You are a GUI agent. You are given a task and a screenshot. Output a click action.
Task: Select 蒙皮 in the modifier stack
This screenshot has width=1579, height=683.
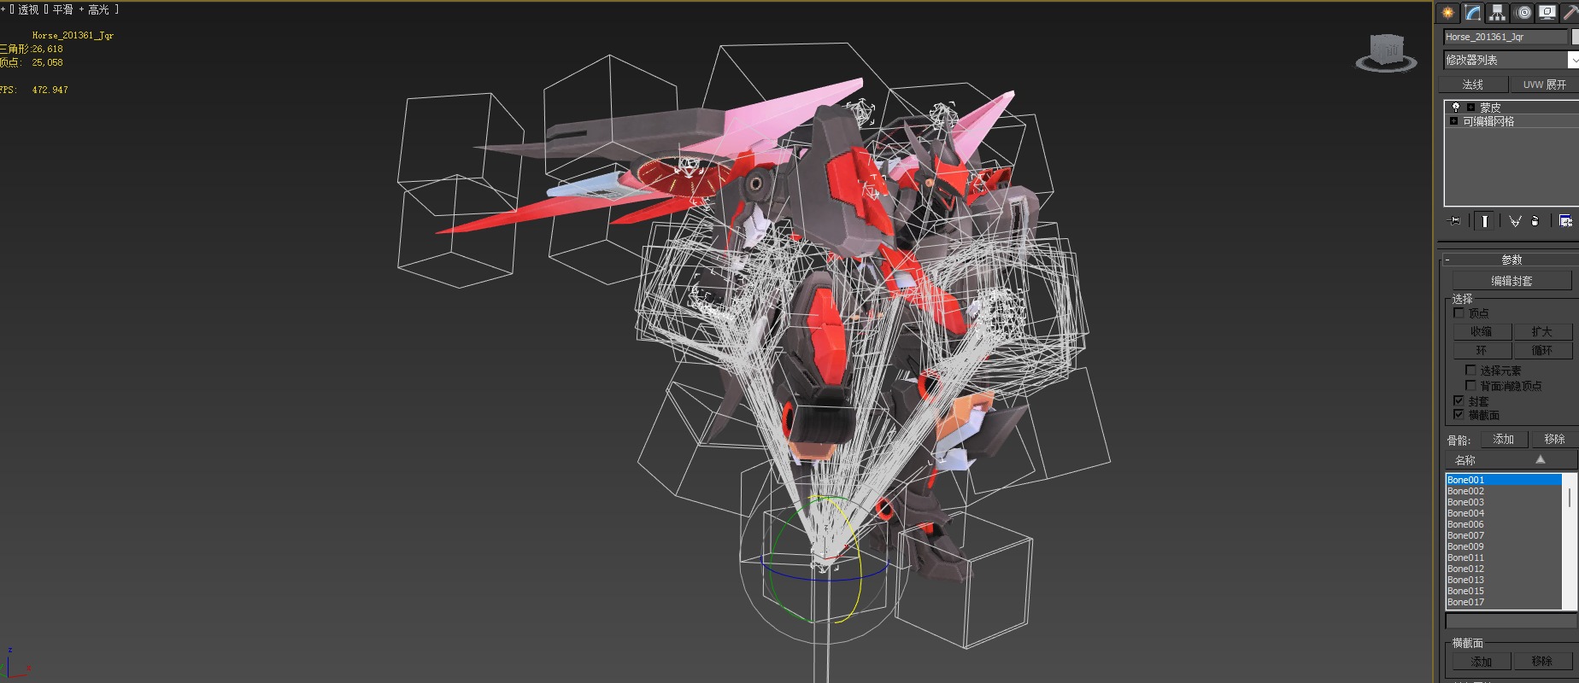coord(1491,107)
